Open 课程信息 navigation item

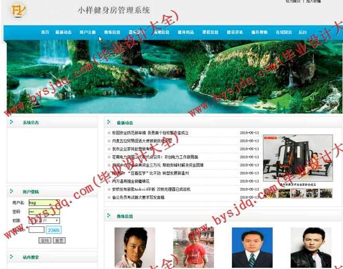click(210, 32)
